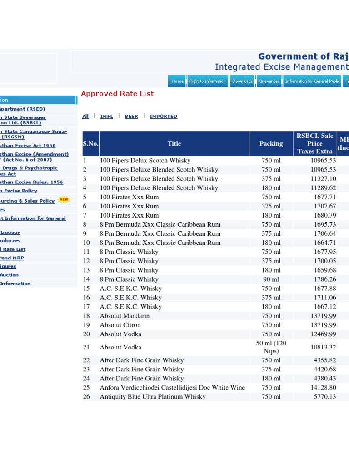Open Rajasthan Excise Rules, 1956 link

tap(31, 182)
